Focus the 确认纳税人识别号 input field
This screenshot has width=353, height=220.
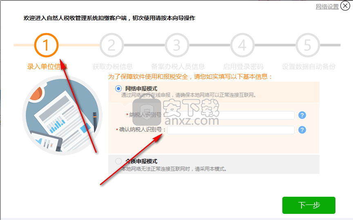click(231, 130)
